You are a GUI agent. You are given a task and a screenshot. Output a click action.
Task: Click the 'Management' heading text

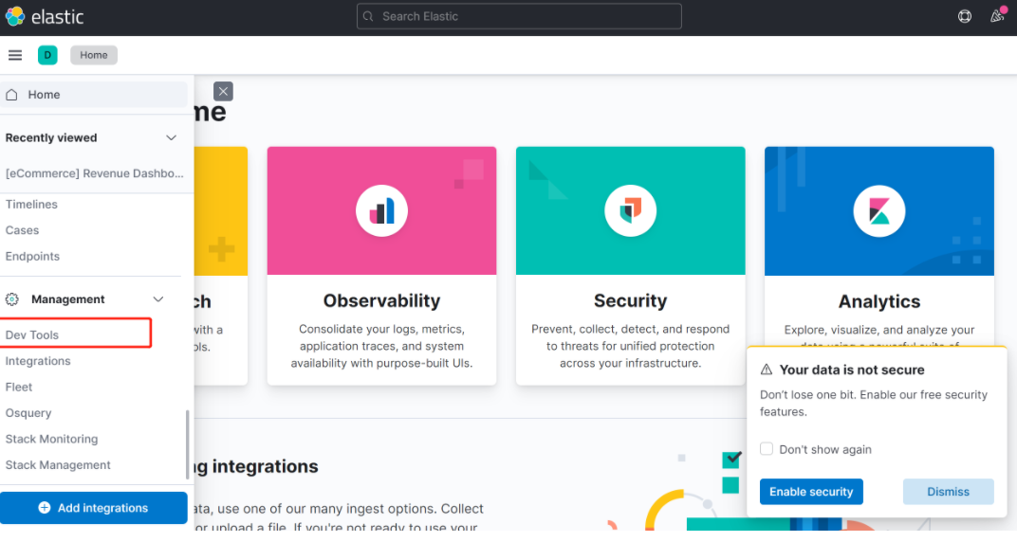(68, 299)
